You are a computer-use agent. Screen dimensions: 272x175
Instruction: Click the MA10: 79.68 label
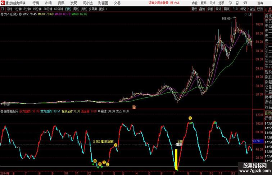(46, 14)
